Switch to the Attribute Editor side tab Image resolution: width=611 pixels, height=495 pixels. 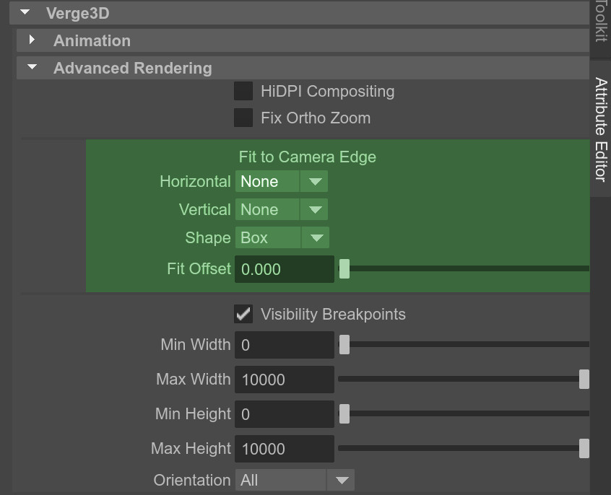[601, 129]
